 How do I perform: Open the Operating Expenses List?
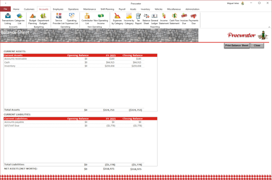click(x=72, y=18)
